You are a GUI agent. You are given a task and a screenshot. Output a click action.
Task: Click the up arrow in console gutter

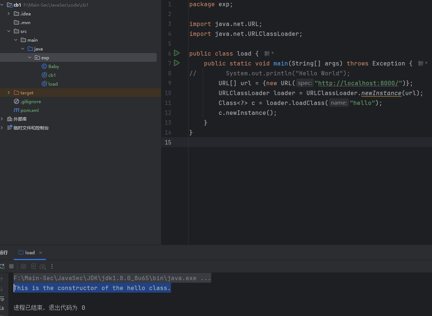pyautogui.click(x=2, y=279)
